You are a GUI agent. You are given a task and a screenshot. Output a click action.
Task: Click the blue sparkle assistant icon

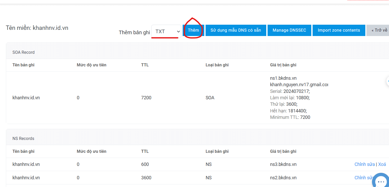(x=387, y=81)
